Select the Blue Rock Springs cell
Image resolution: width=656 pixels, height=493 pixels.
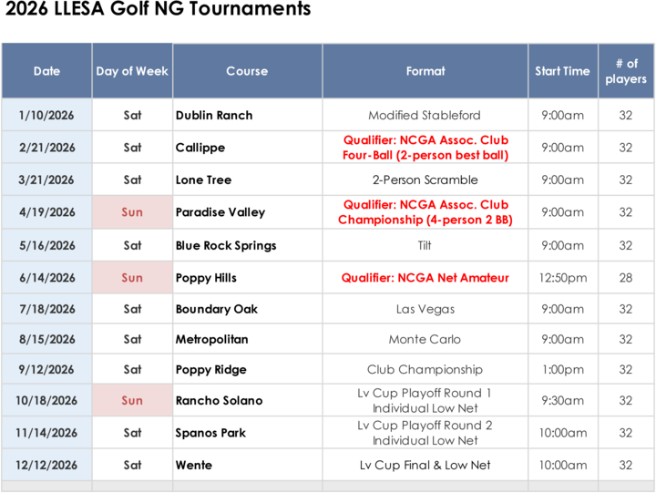click(x=226, y=245)
